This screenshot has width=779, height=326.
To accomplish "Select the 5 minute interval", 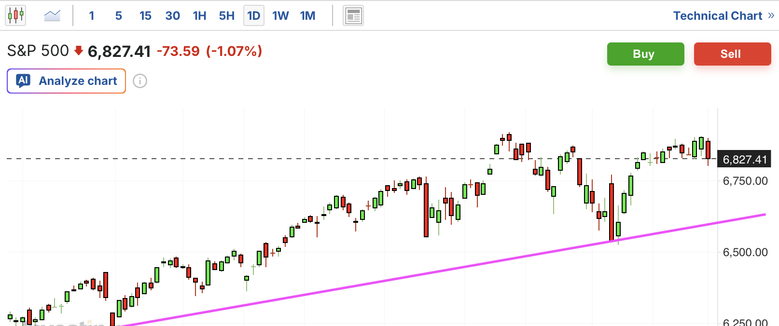I will (x=118, y=16).
